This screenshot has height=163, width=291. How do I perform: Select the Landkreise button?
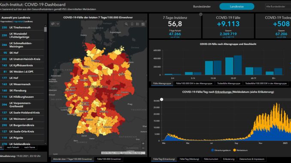[x=237, y=6]
